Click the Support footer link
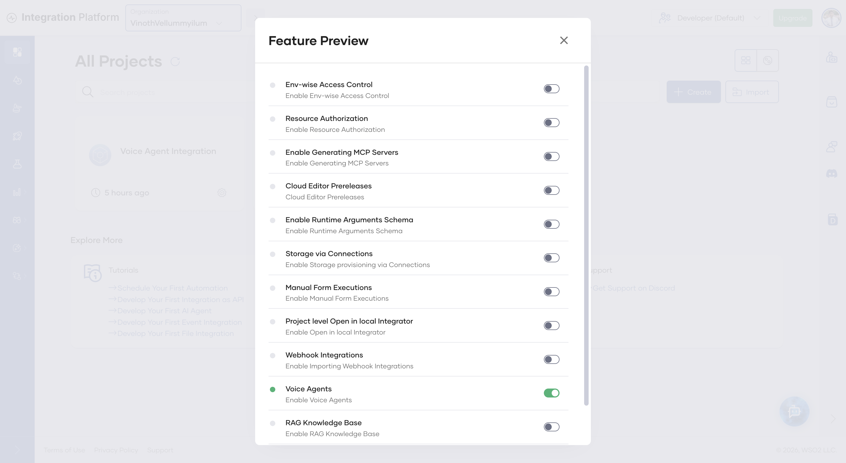The height and width of the screenshot is (463, 846). [x=160, y=450]
